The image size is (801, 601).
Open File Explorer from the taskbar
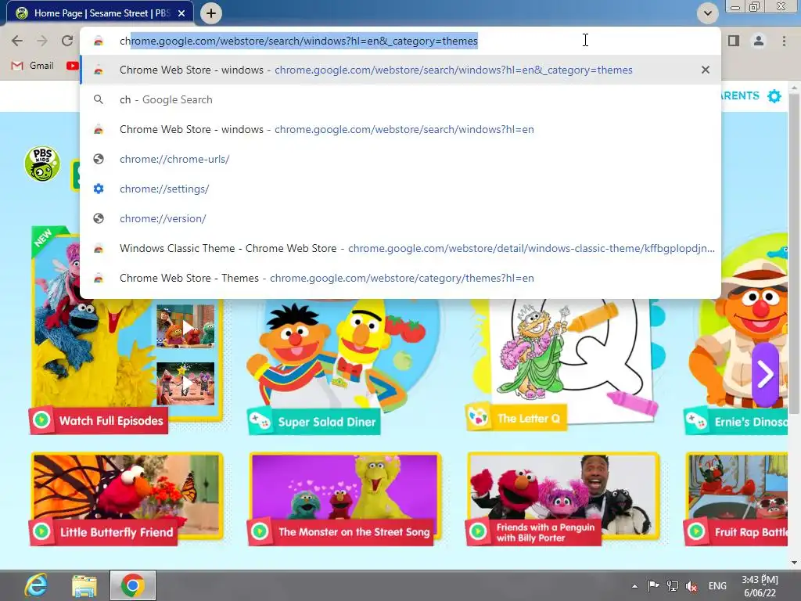click(84, 585)
